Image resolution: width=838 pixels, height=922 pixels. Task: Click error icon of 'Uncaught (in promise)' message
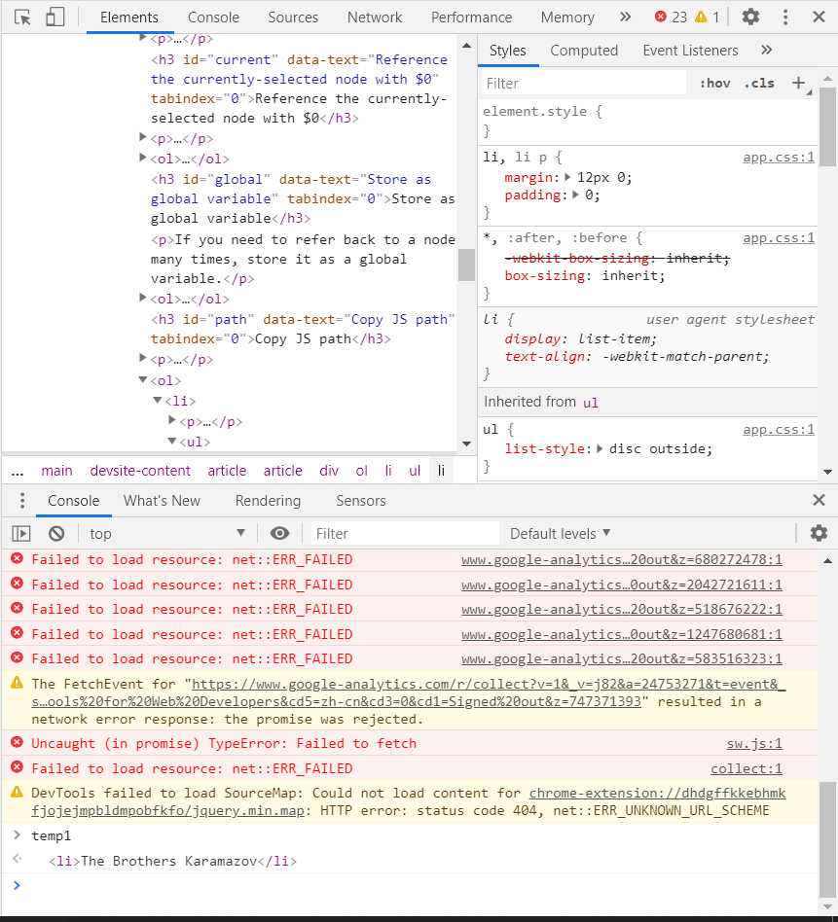pyautogui.click(x=18, y=743)
